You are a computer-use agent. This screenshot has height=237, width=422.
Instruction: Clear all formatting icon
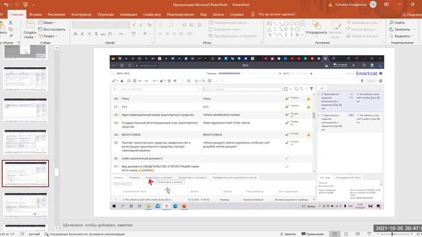click(x=150, y=25)
